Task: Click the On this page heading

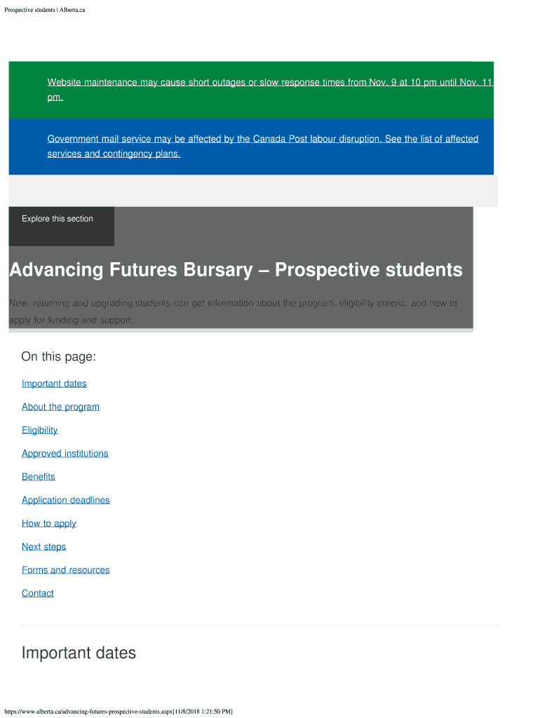Action: tap(58, 357)
